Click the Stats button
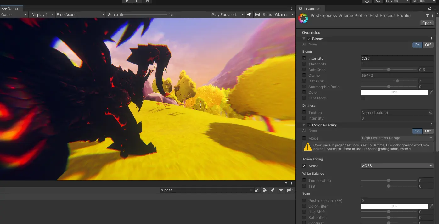 (x=267, y=14)
